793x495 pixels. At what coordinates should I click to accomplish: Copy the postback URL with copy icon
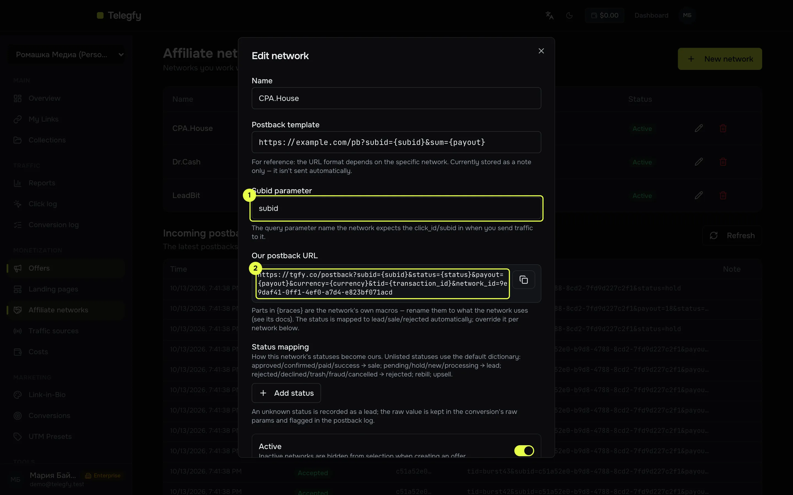point(523,280)
